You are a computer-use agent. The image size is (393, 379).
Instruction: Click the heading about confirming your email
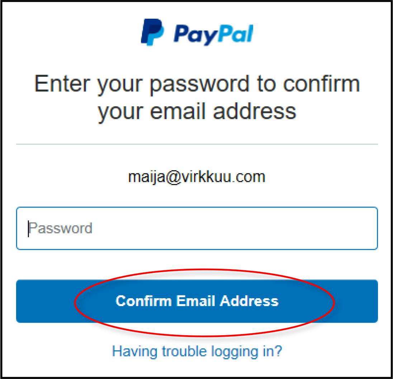[x=197, y=98]
